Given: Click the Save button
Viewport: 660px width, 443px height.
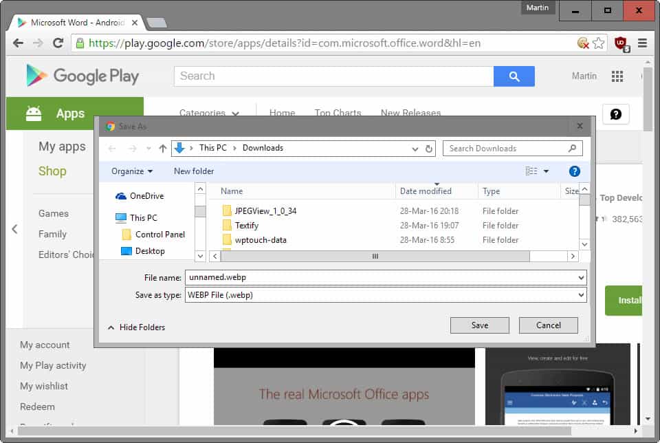Looking at the screenshot, I should tap(479, 325).
